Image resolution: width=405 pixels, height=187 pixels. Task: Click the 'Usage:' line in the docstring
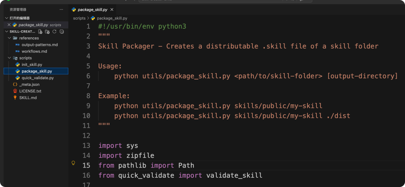pyautogui.click(x=110, y=66)
